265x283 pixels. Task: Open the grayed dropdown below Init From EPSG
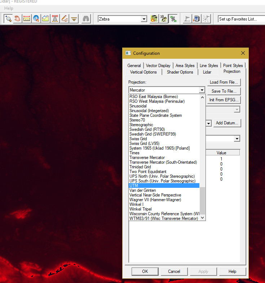[237, 109]
